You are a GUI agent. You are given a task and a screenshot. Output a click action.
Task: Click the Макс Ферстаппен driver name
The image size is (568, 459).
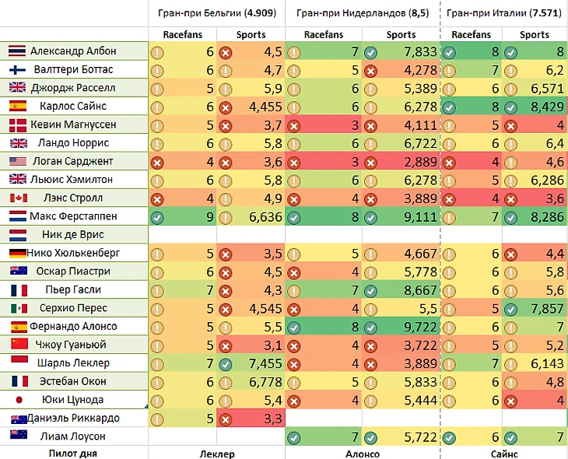[73, 216]
